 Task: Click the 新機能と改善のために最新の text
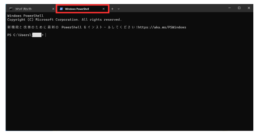tap(33, 27)
